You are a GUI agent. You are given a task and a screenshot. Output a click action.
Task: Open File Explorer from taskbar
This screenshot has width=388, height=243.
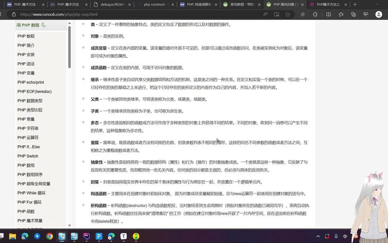(x=13, y=236)
